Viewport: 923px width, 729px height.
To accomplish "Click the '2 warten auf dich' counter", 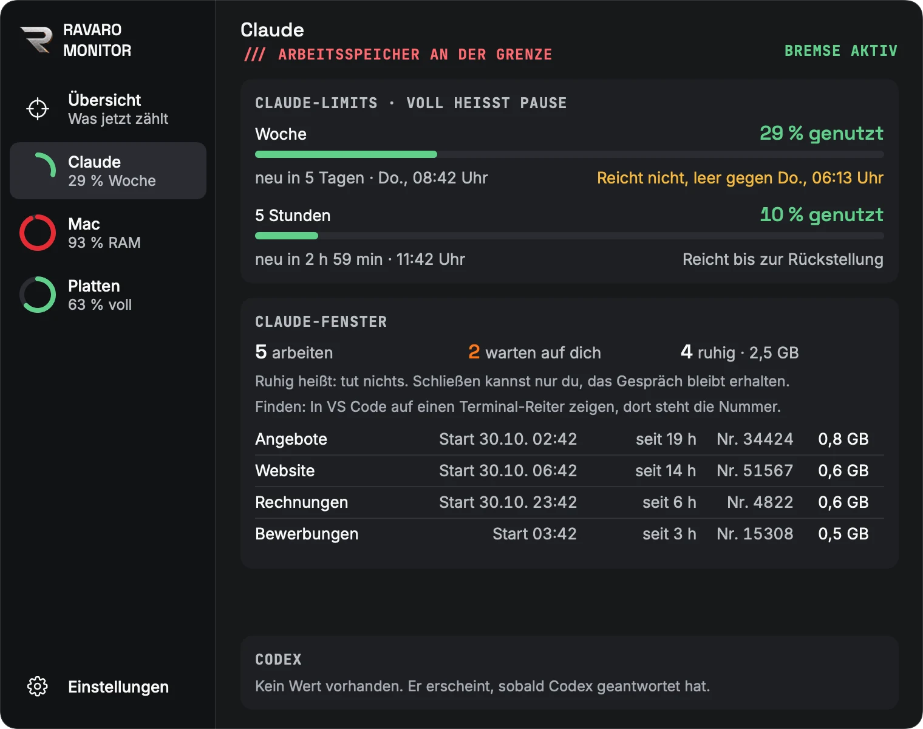I will point(534,352).
